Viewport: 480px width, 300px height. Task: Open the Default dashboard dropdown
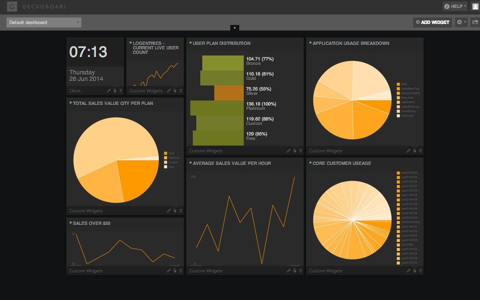tap(44, 22)
